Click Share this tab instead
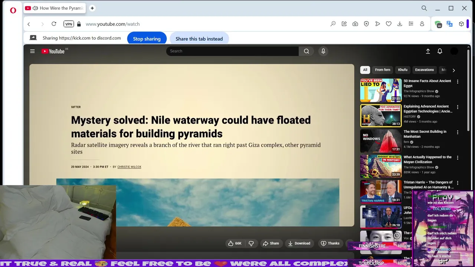The height and width of the screenshot is (267, 475). [x=199, y=39]
